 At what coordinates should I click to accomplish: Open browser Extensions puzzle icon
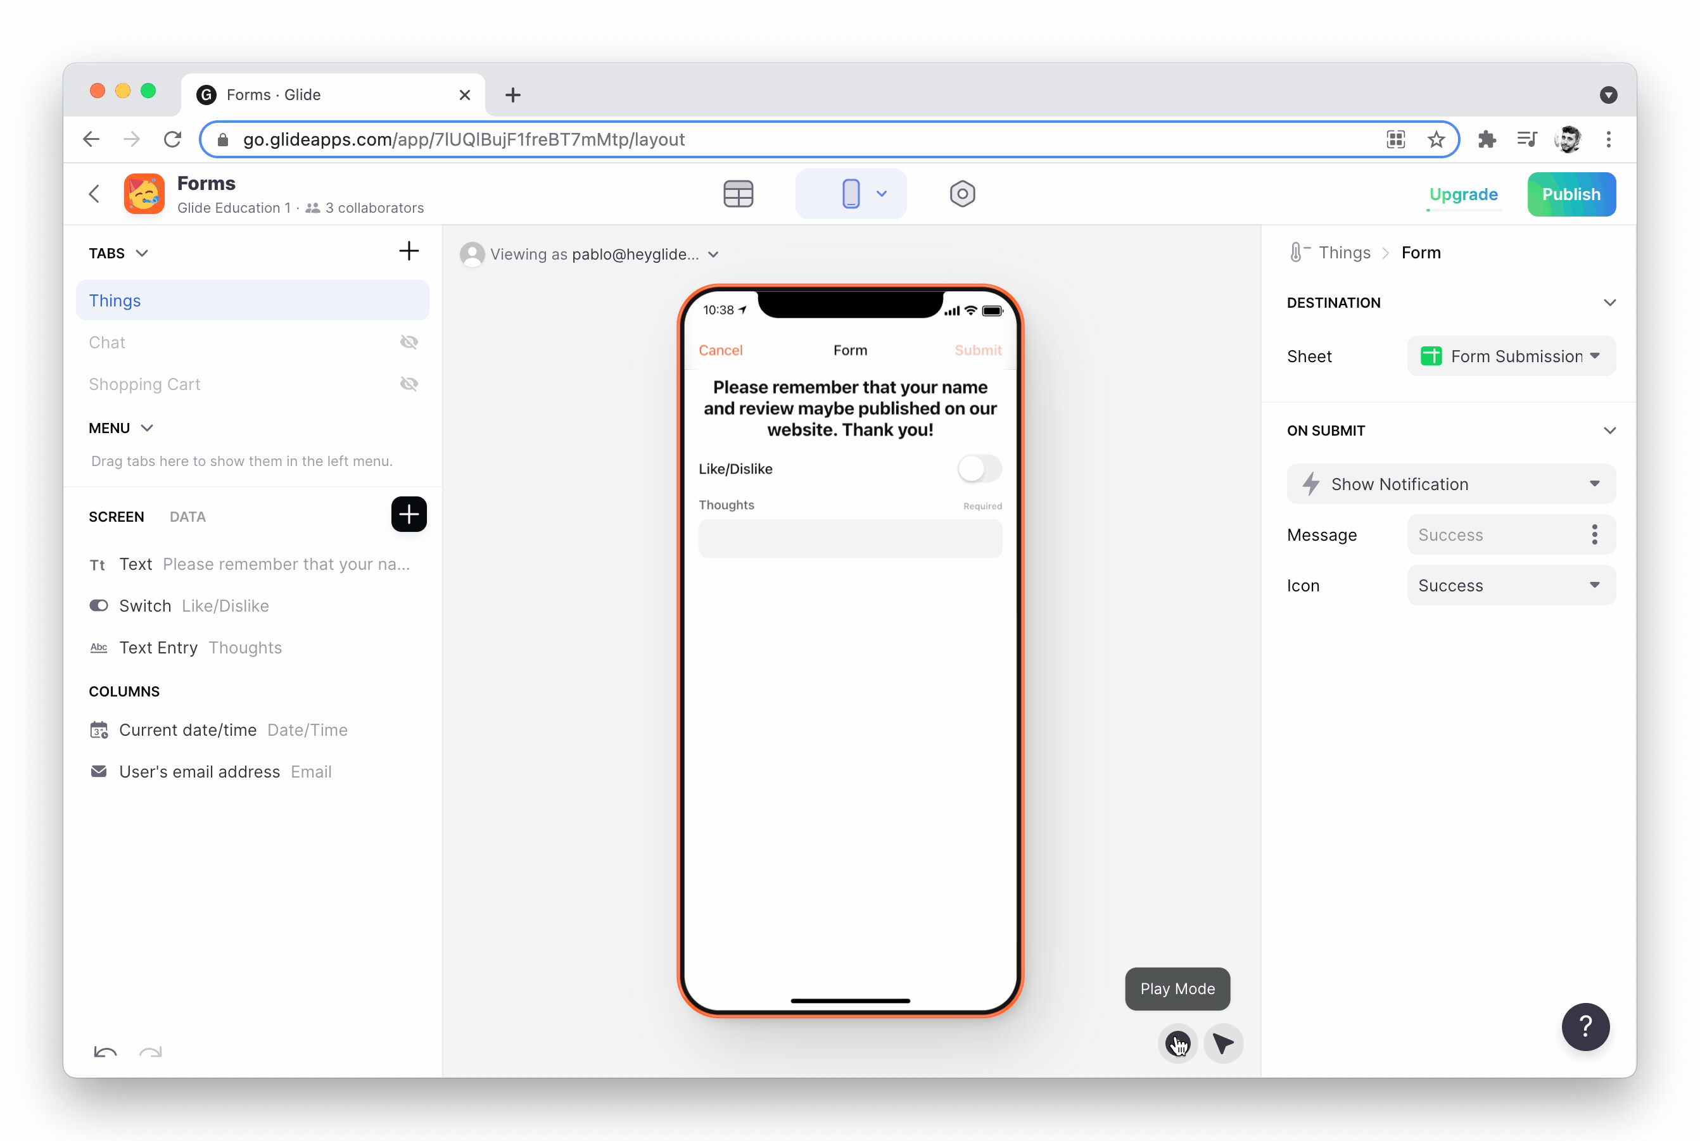pyautogui.click(x=1486, y=140)
